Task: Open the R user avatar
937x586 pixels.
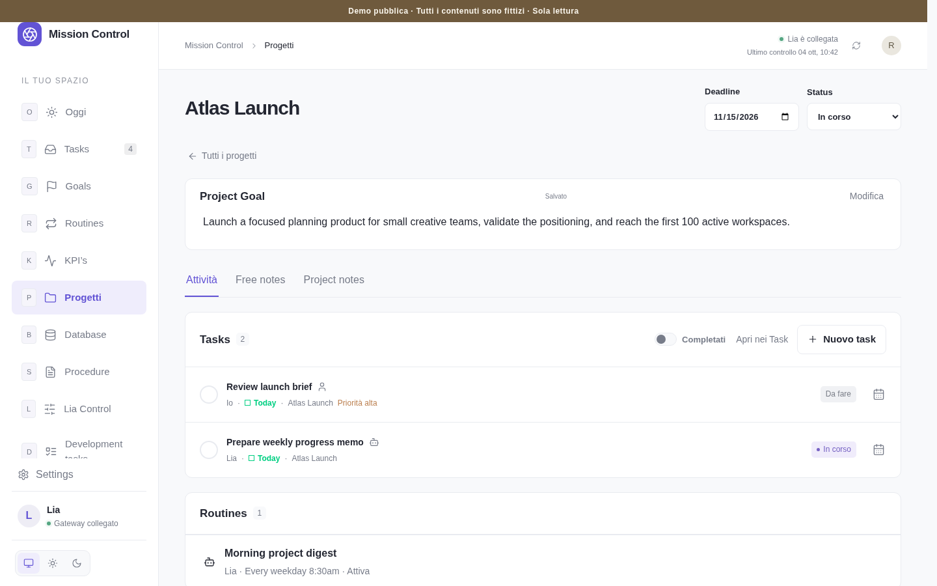Action: 891,46
